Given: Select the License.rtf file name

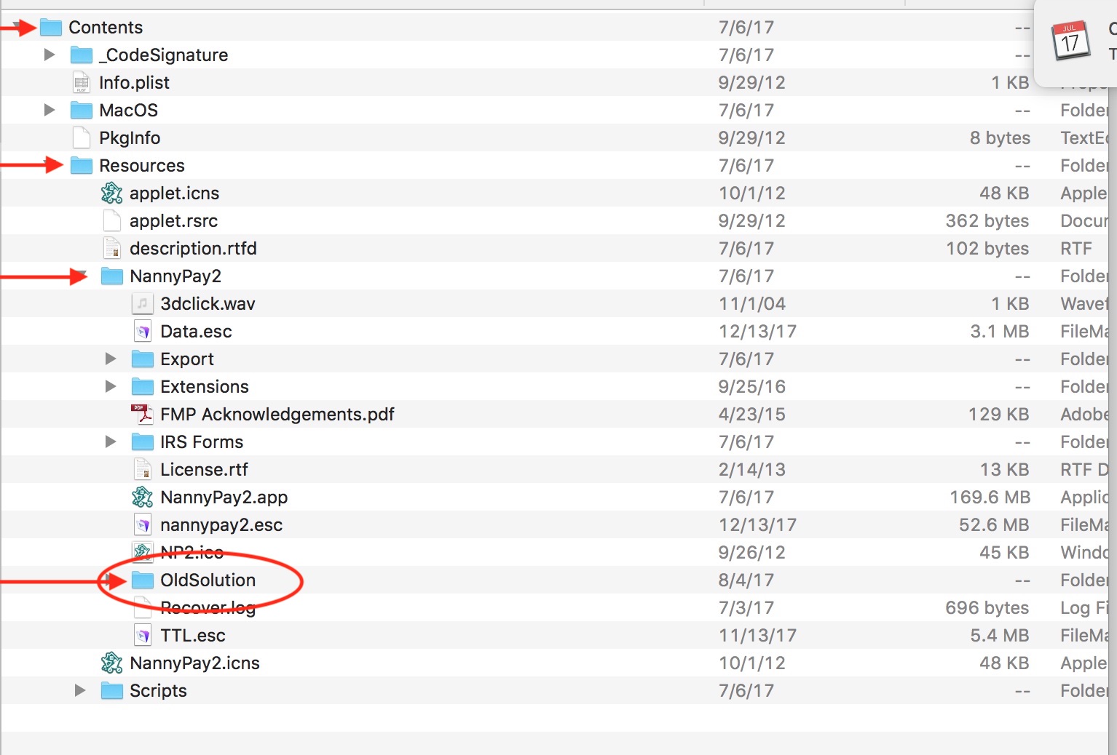Looking at the screenshot, I should 204,470.
